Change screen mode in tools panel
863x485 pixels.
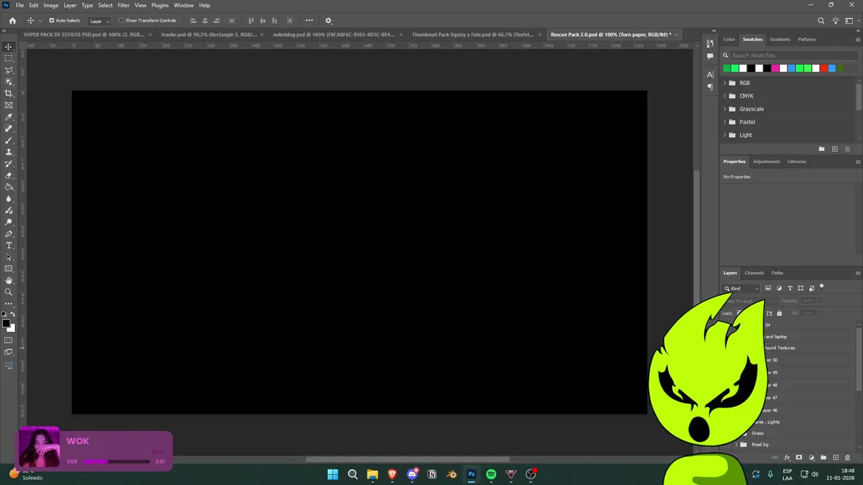[9, 352]
